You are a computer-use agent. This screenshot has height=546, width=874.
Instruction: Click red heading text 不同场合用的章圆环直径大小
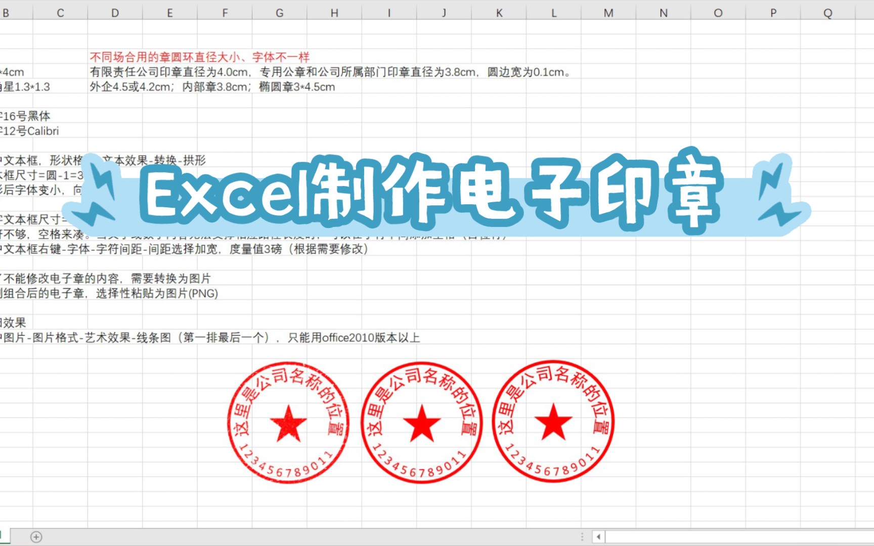pos(165,57)
